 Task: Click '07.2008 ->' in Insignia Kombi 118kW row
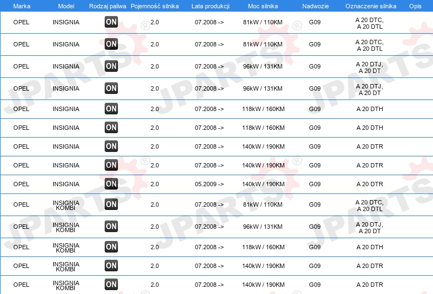[x=209, y=247]
